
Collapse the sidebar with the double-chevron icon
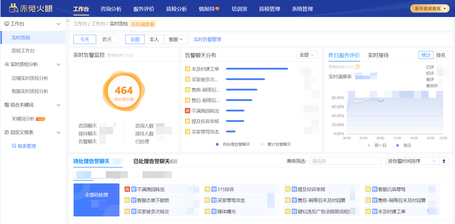click(68, 21)
